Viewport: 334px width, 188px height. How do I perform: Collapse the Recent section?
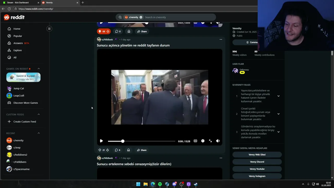[39, 133]
